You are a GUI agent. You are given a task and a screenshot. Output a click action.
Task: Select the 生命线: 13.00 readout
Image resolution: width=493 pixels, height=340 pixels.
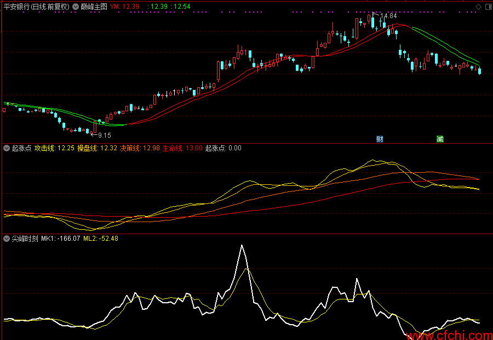tap(182, 148)
